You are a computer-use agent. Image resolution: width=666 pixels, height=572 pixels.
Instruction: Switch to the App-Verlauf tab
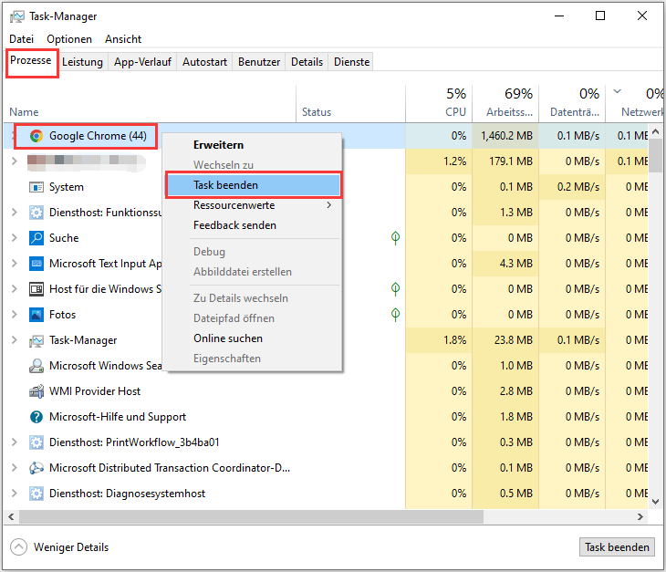(142, 62)
